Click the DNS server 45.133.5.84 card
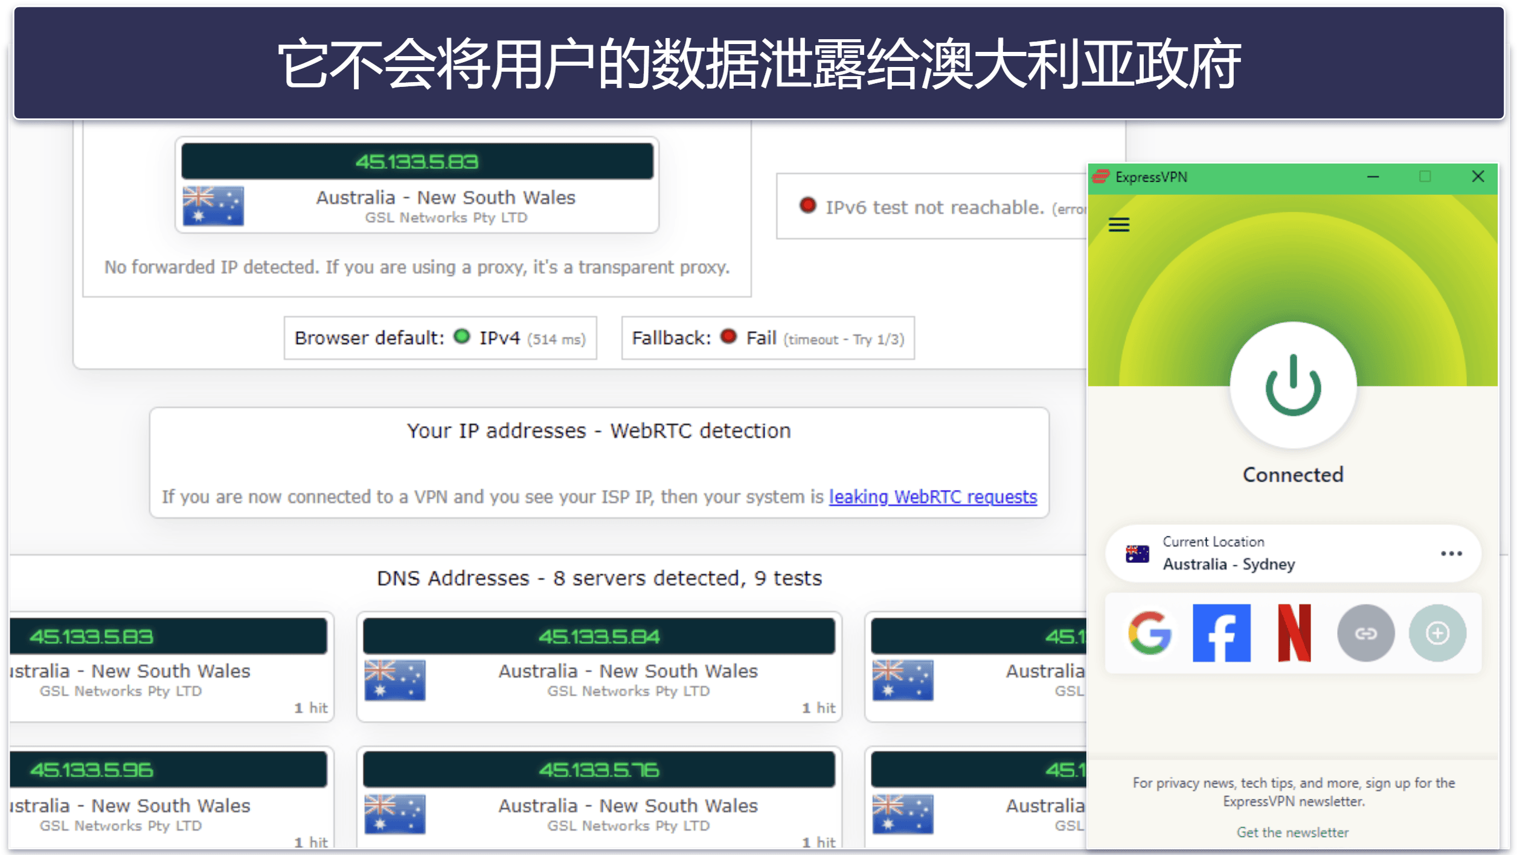1517x855 pixels. click(599, 667)
